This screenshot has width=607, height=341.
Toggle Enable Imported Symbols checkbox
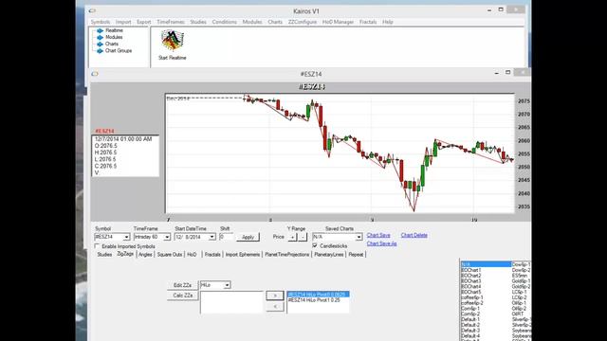click(x=97, y=246)
